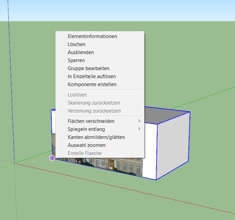Image resolution: width=235 pixels, height=220 pixels.
Task: Expand the Flächen verschneiden submenu arrow
Action: pyautogui.click(x=139, y=121)
